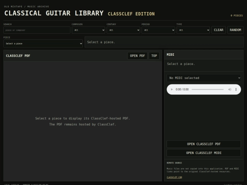Open the No MIDI selected dropdown
The height and width of the screenshot is (185, 247).
[204, 78]
